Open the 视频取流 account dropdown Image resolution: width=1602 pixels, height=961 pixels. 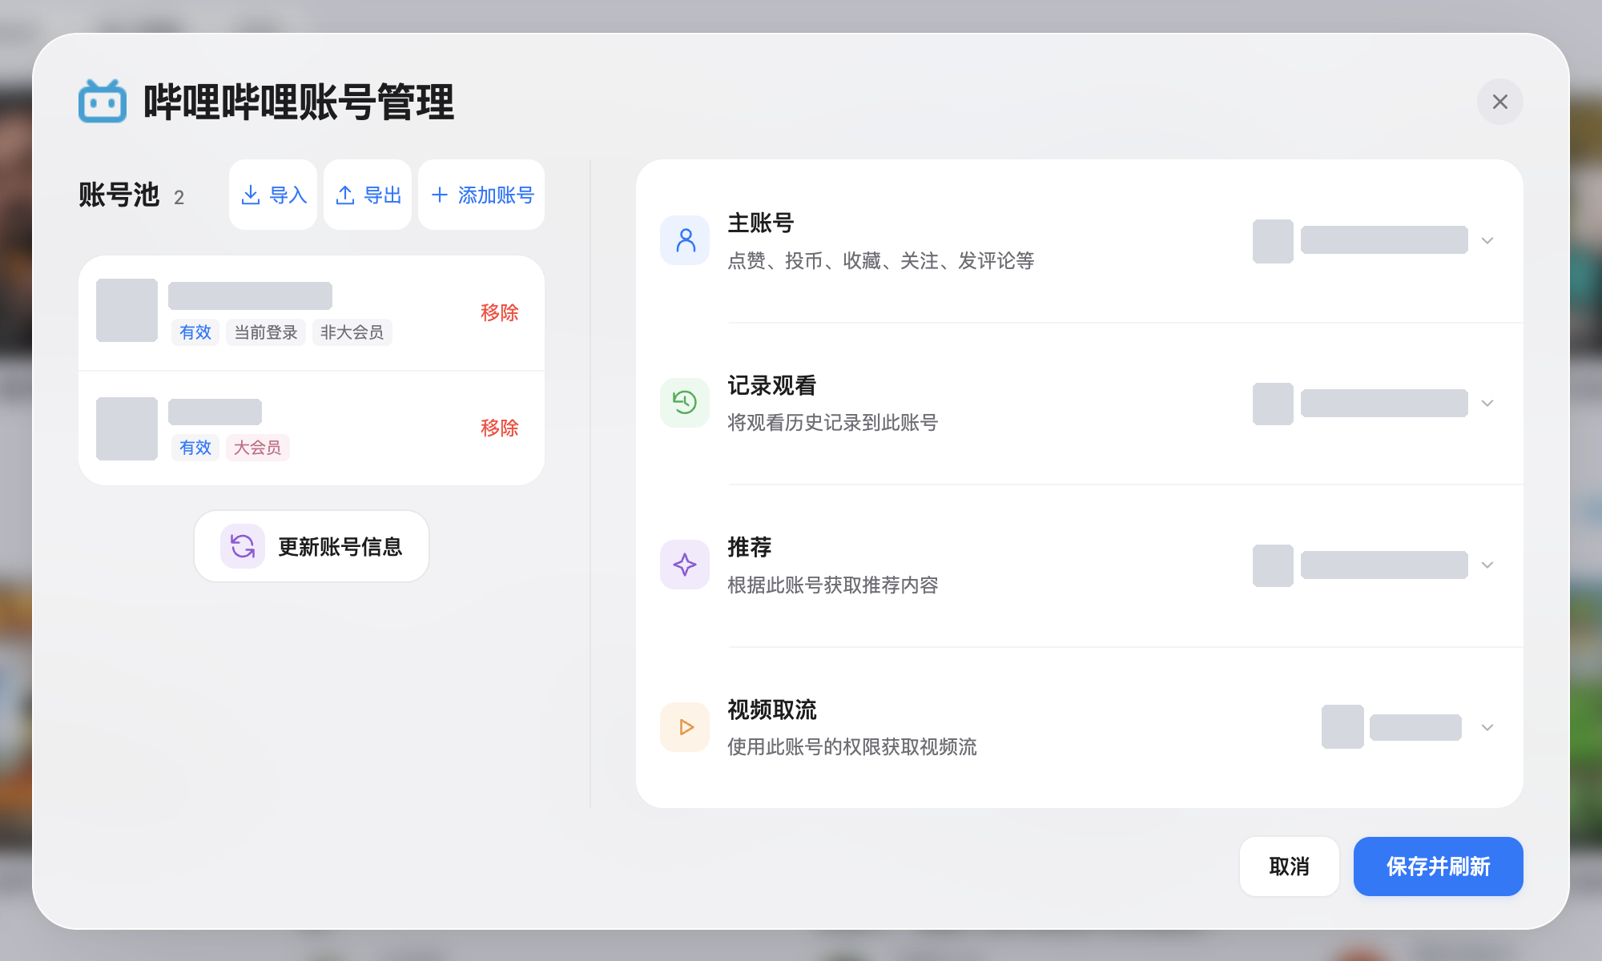pyautogui.click(x=1408, y=727)
